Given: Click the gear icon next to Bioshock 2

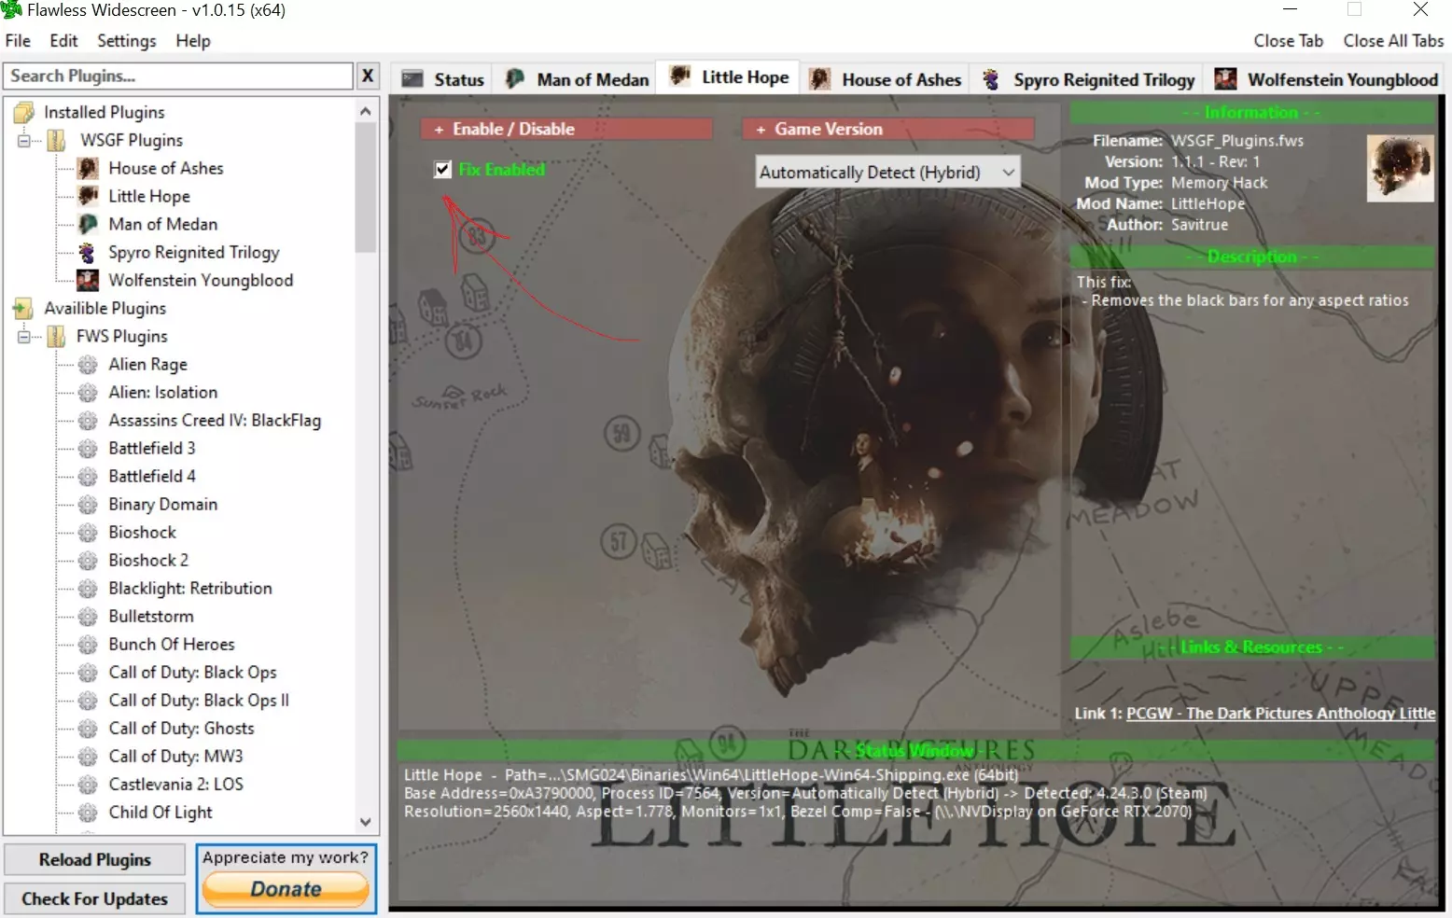Looking at the screenshot, I should pyautogui.click(x=88, y=561).
